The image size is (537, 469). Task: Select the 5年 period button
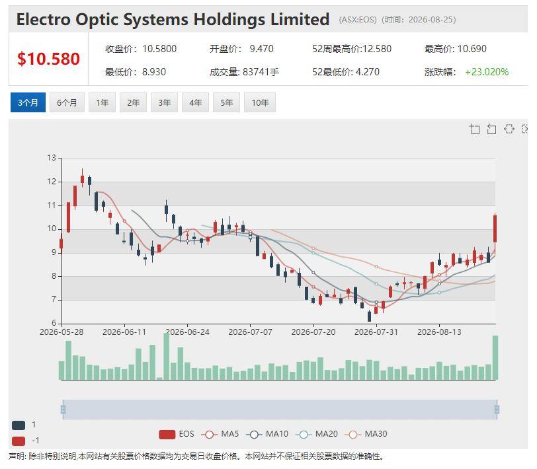(x=226, y=102)
